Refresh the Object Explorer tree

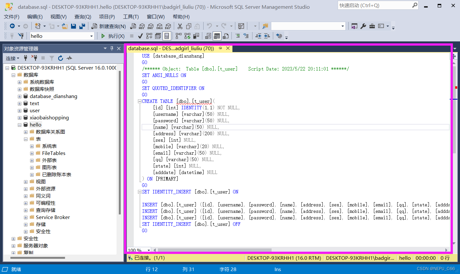click(x=61, y=58)
